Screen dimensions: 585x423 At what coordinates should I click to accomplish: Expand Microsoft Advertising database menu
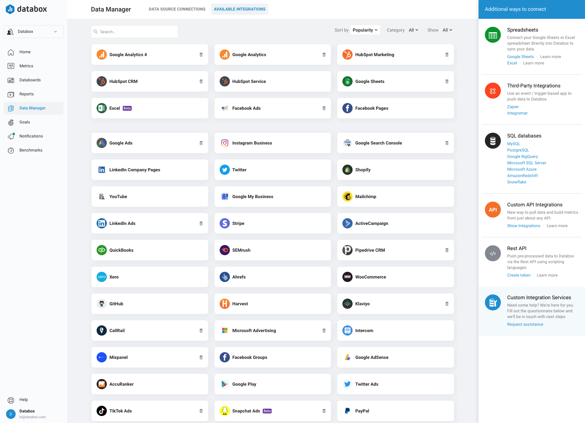(324, 330)
